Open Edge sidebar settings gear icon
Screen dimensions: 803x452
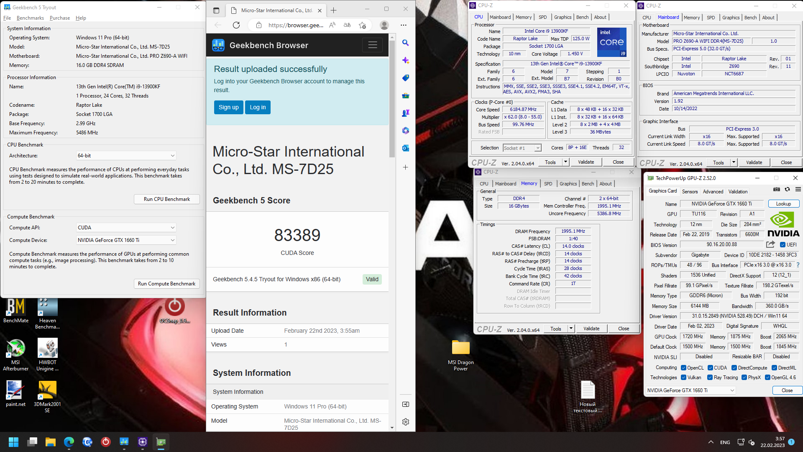405,422
